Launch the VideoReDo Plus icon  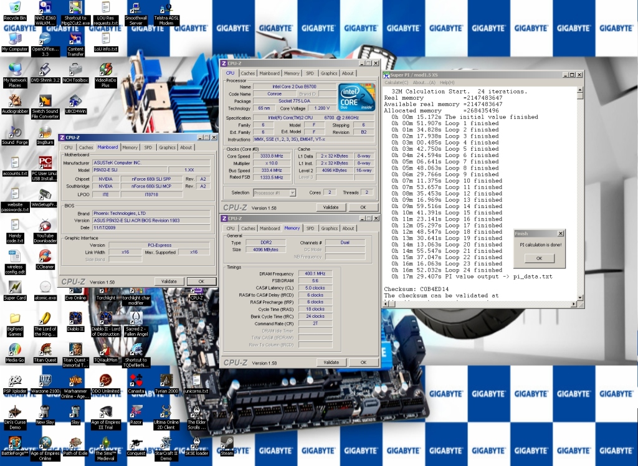tap(106, 76)
